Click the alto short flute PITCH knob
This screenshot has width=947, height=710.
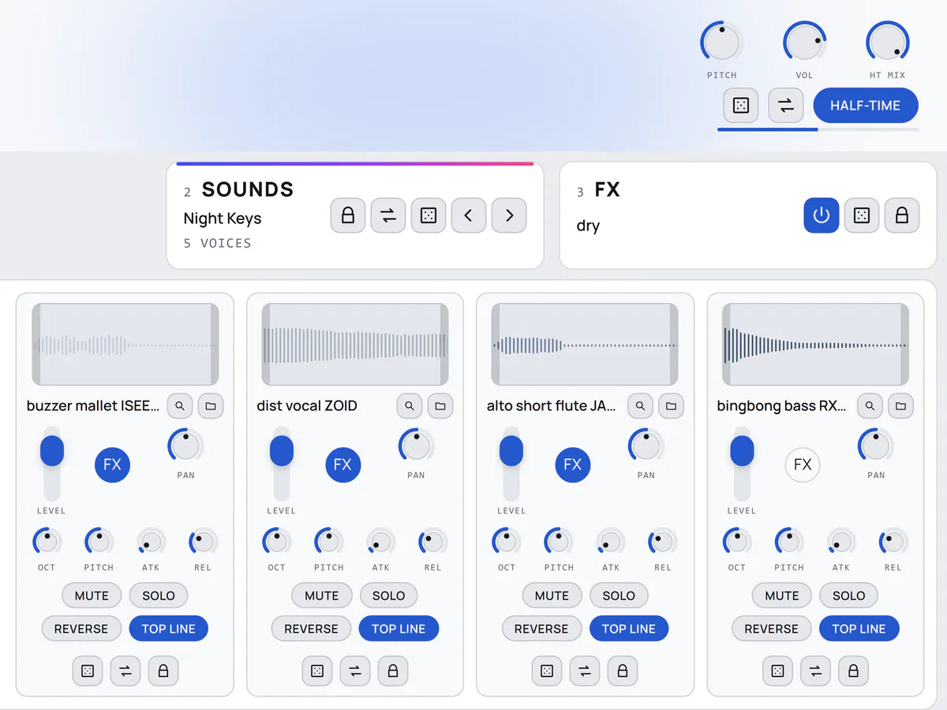pyautogui.click(x=559, y=542)
